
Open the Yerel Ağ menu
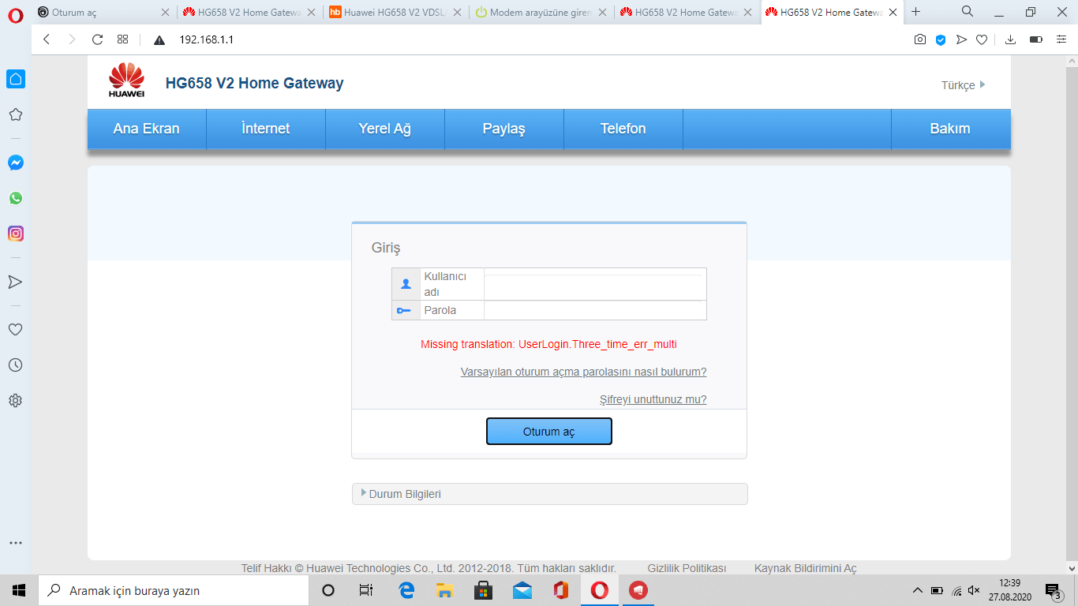coord(385,129)
